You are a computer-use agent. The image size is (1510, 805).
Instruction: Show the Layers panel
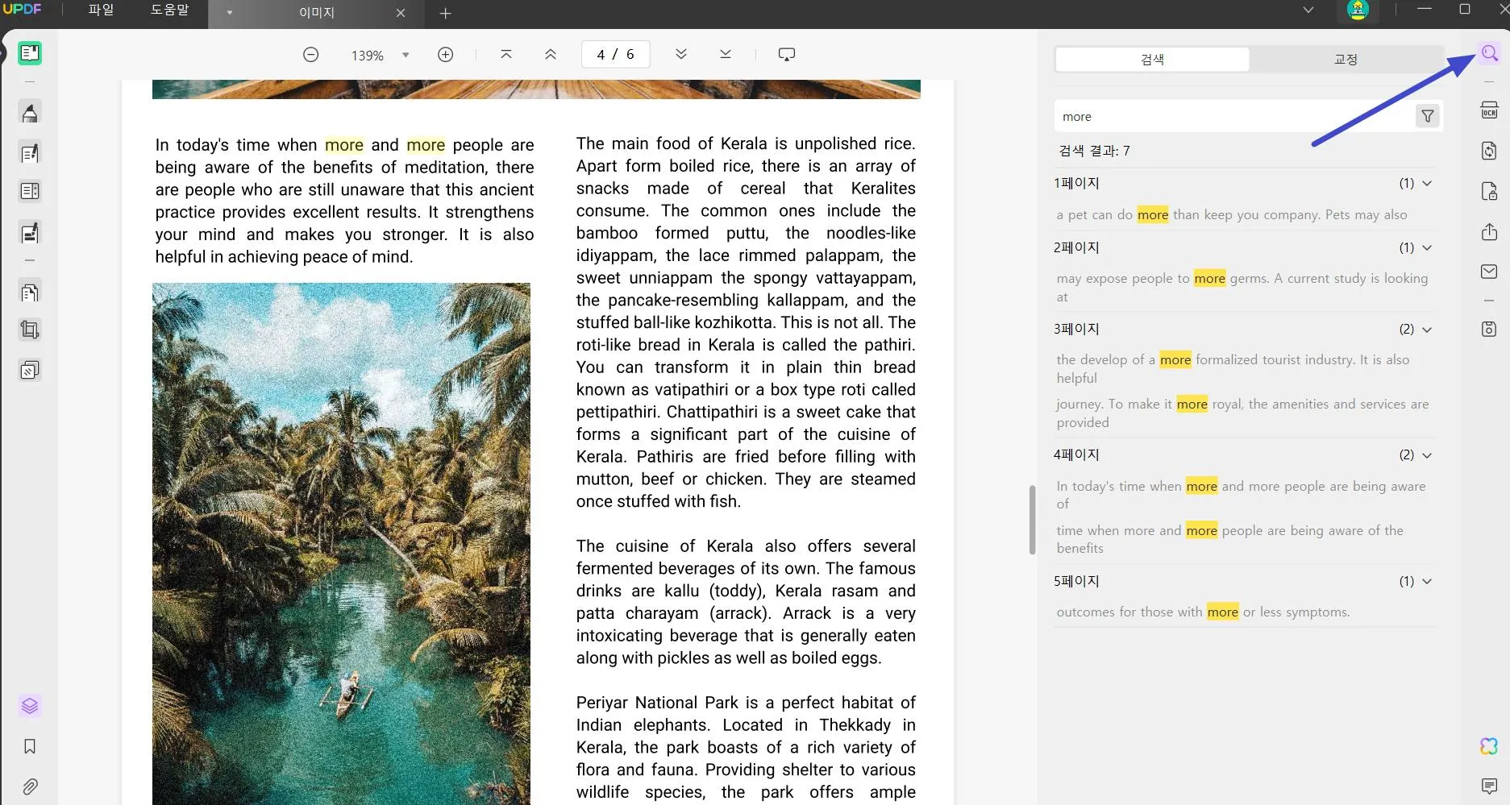pos(30,706)
